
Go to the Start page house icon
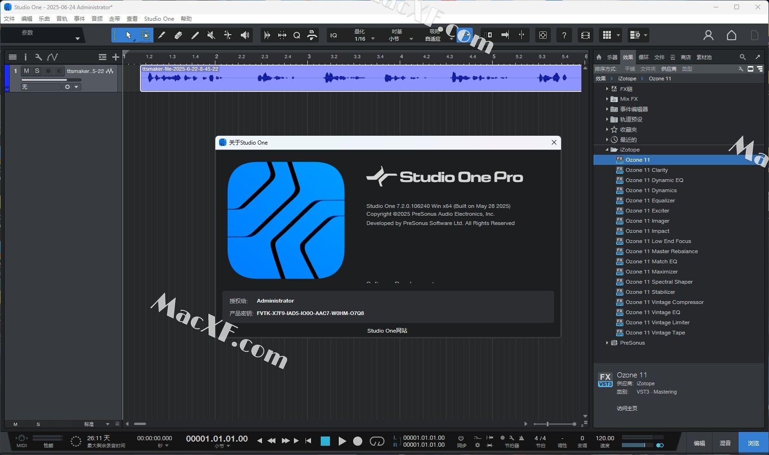(x=732, y=35)
